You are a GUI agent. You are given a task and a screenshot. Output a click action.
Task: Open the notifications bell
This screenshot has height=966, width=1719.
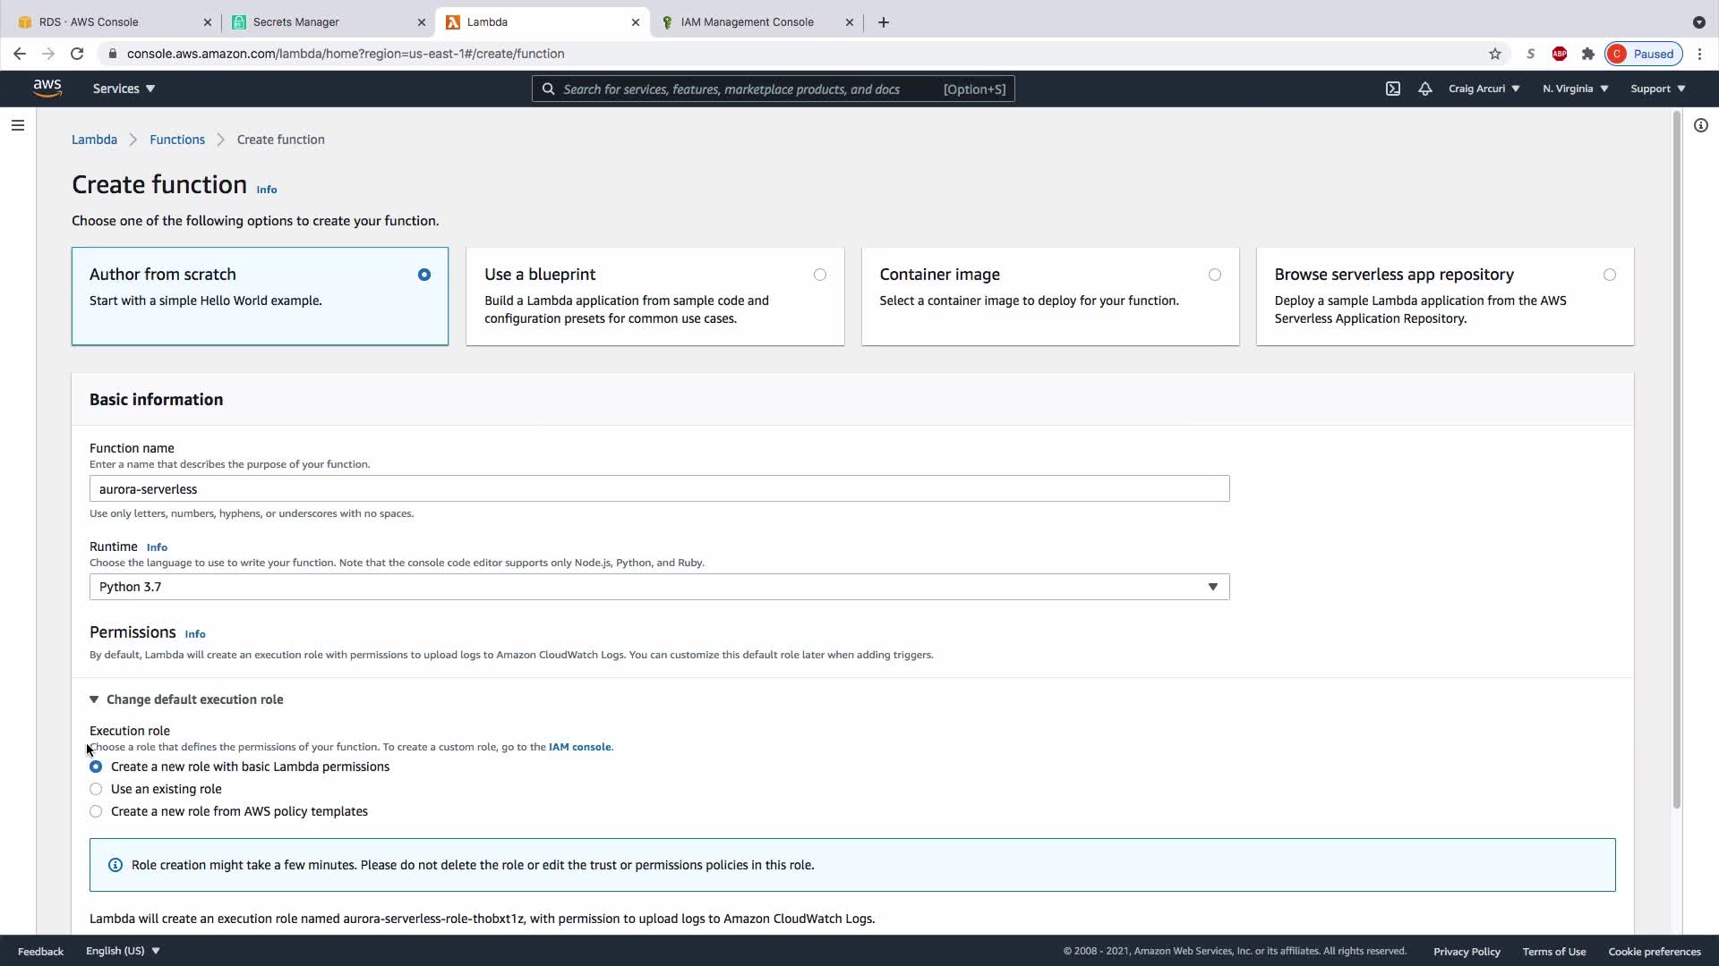(x=1425, y=89)
